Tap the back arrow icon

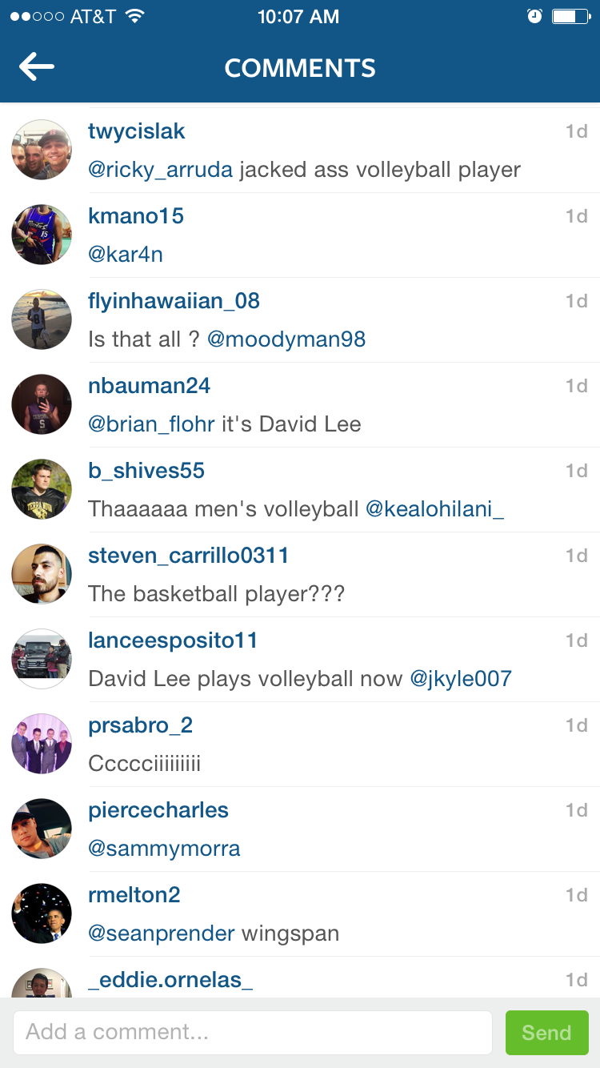pyautogui.click(x=37, y=68)
